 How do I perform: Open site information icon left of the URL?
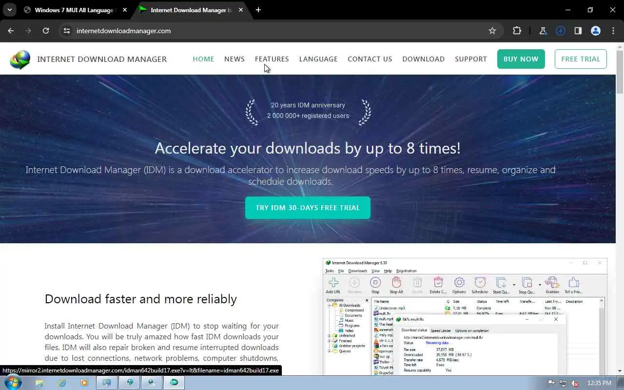pyautogui.click(x=67, y=31)
